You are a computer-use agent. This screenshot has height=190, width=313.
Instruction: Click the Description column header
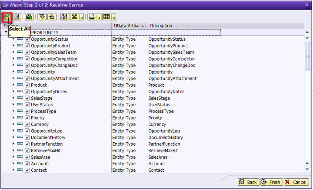[184, 26]
